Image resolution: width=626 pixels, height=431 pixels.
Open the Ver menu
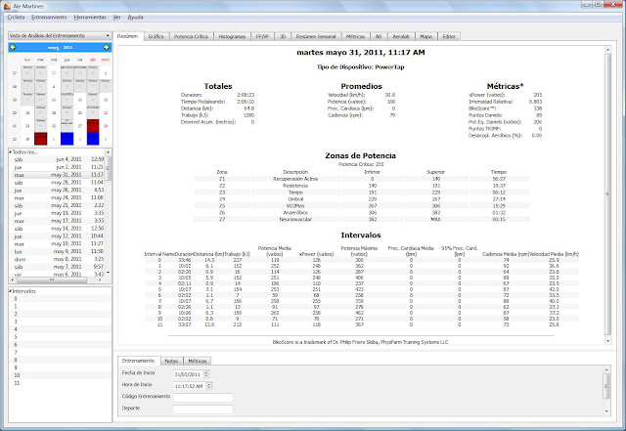tap(117, 18)
